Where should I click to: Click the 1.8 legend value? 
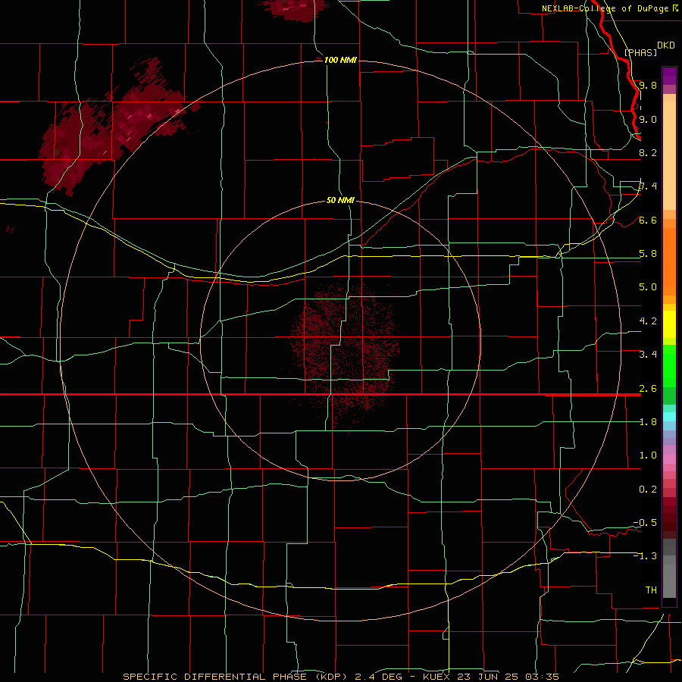[x=648, y=422]
